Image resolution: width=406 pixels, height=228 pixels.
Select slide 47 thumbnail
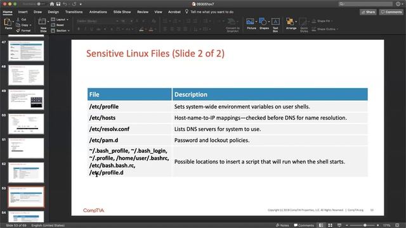tap(26, 51)
